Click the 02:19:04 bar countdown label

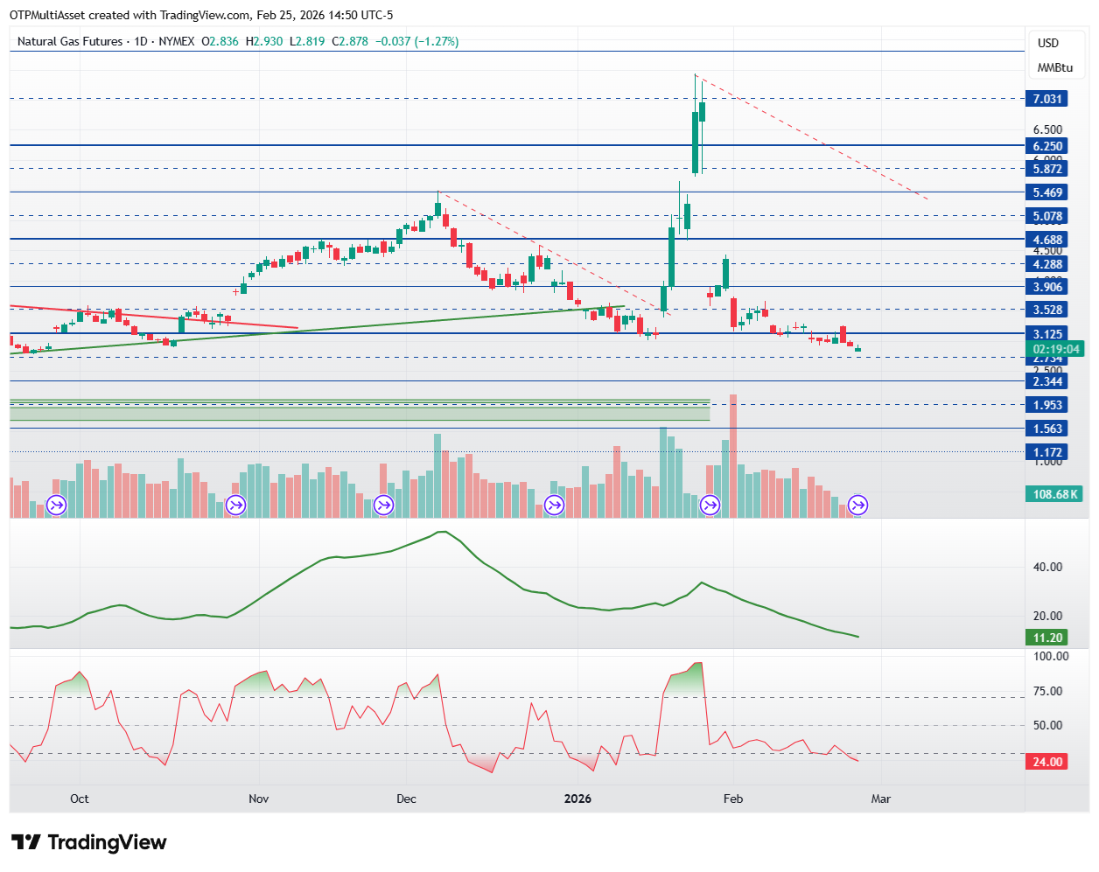pyautogui.click(x=1056, y=349)
